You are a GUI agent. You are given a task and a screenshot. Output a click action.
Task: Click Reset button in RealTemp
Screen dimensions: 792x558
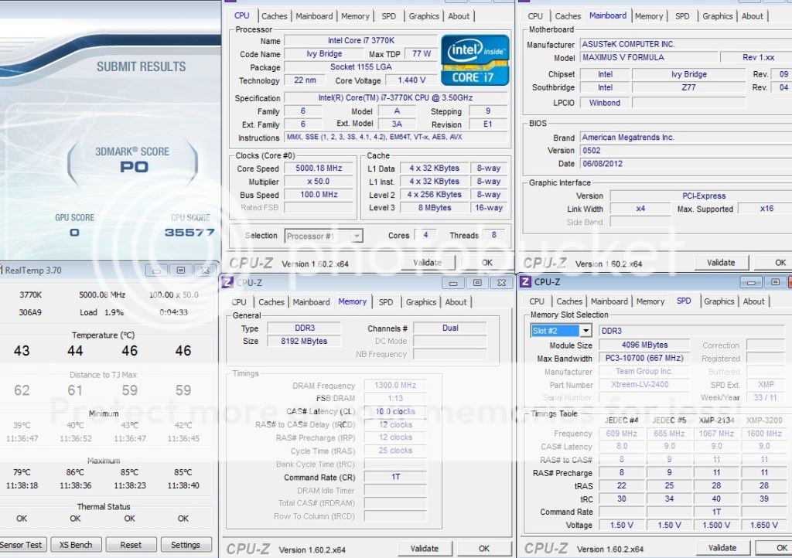pos(131,546)
